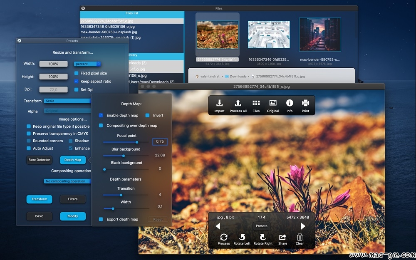The image size is (416, 260).
Task: Click the Reset button in Depth Map
Action: 158,220
